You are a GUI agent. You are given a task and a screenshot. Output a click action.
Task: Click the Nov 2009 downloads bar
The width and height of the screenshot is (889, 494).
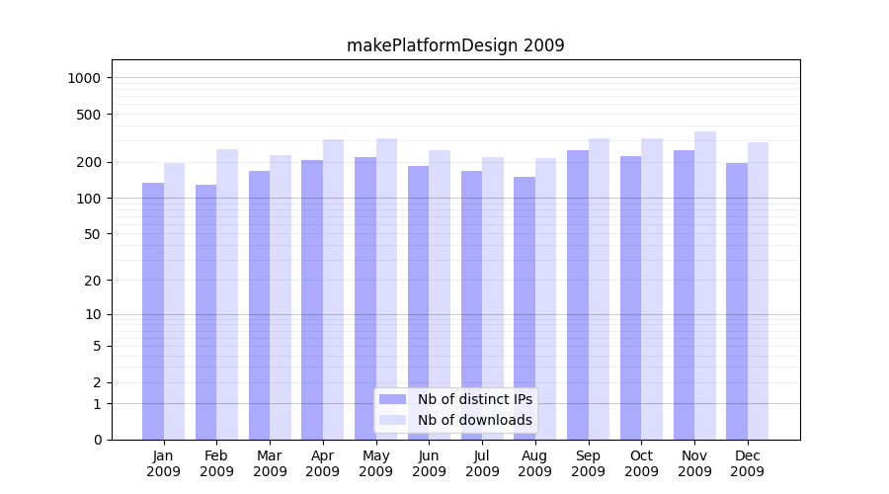[x=705, y=287]
